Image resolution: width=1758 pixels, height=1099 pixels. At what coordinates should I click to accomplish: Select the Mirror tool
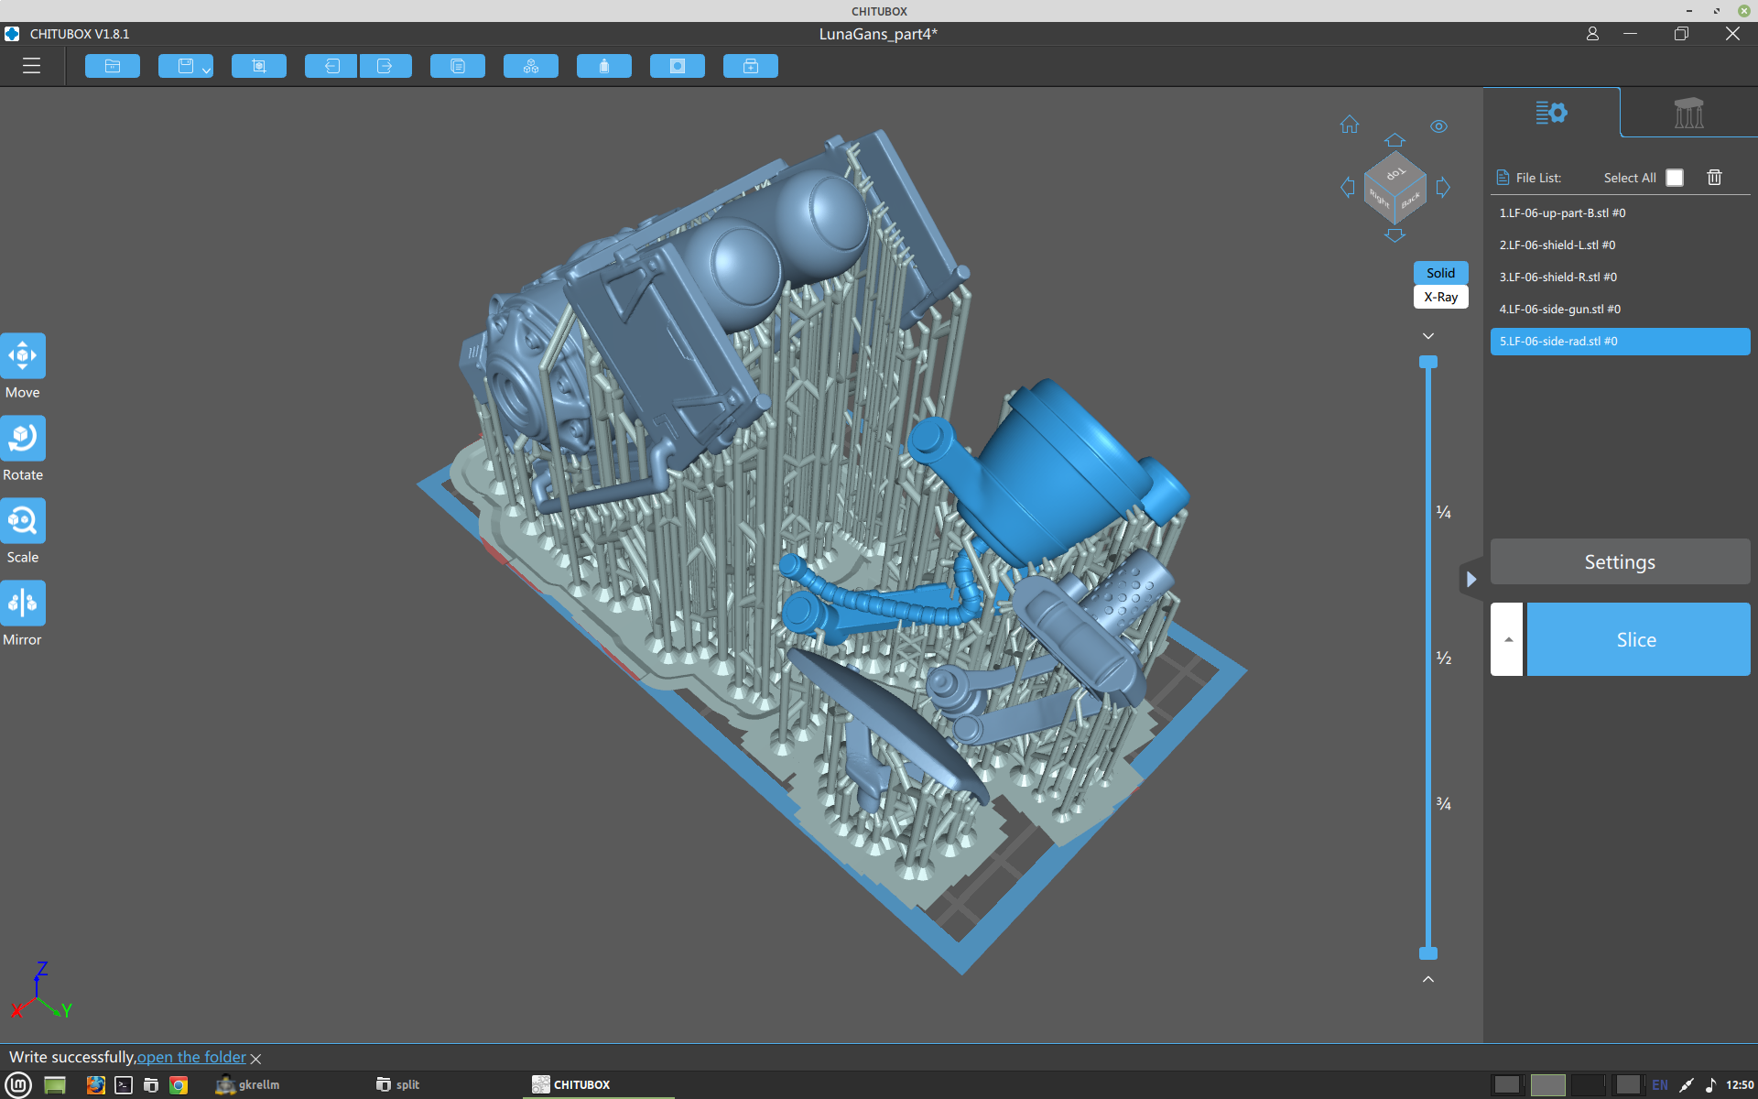pos(23,604)
